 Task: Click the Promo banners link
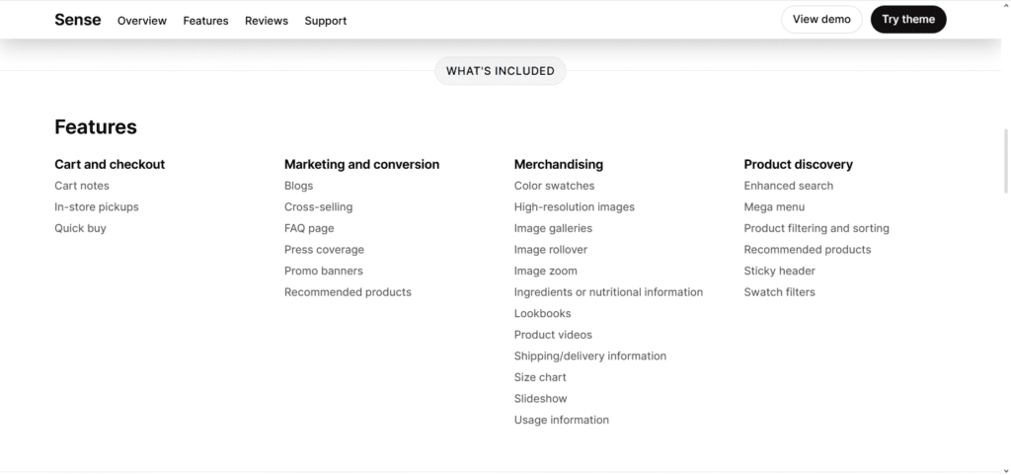click(324, 271)
